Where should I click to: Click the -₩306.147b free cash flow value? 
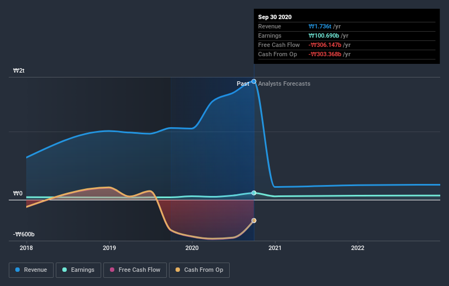pos(325,45)
